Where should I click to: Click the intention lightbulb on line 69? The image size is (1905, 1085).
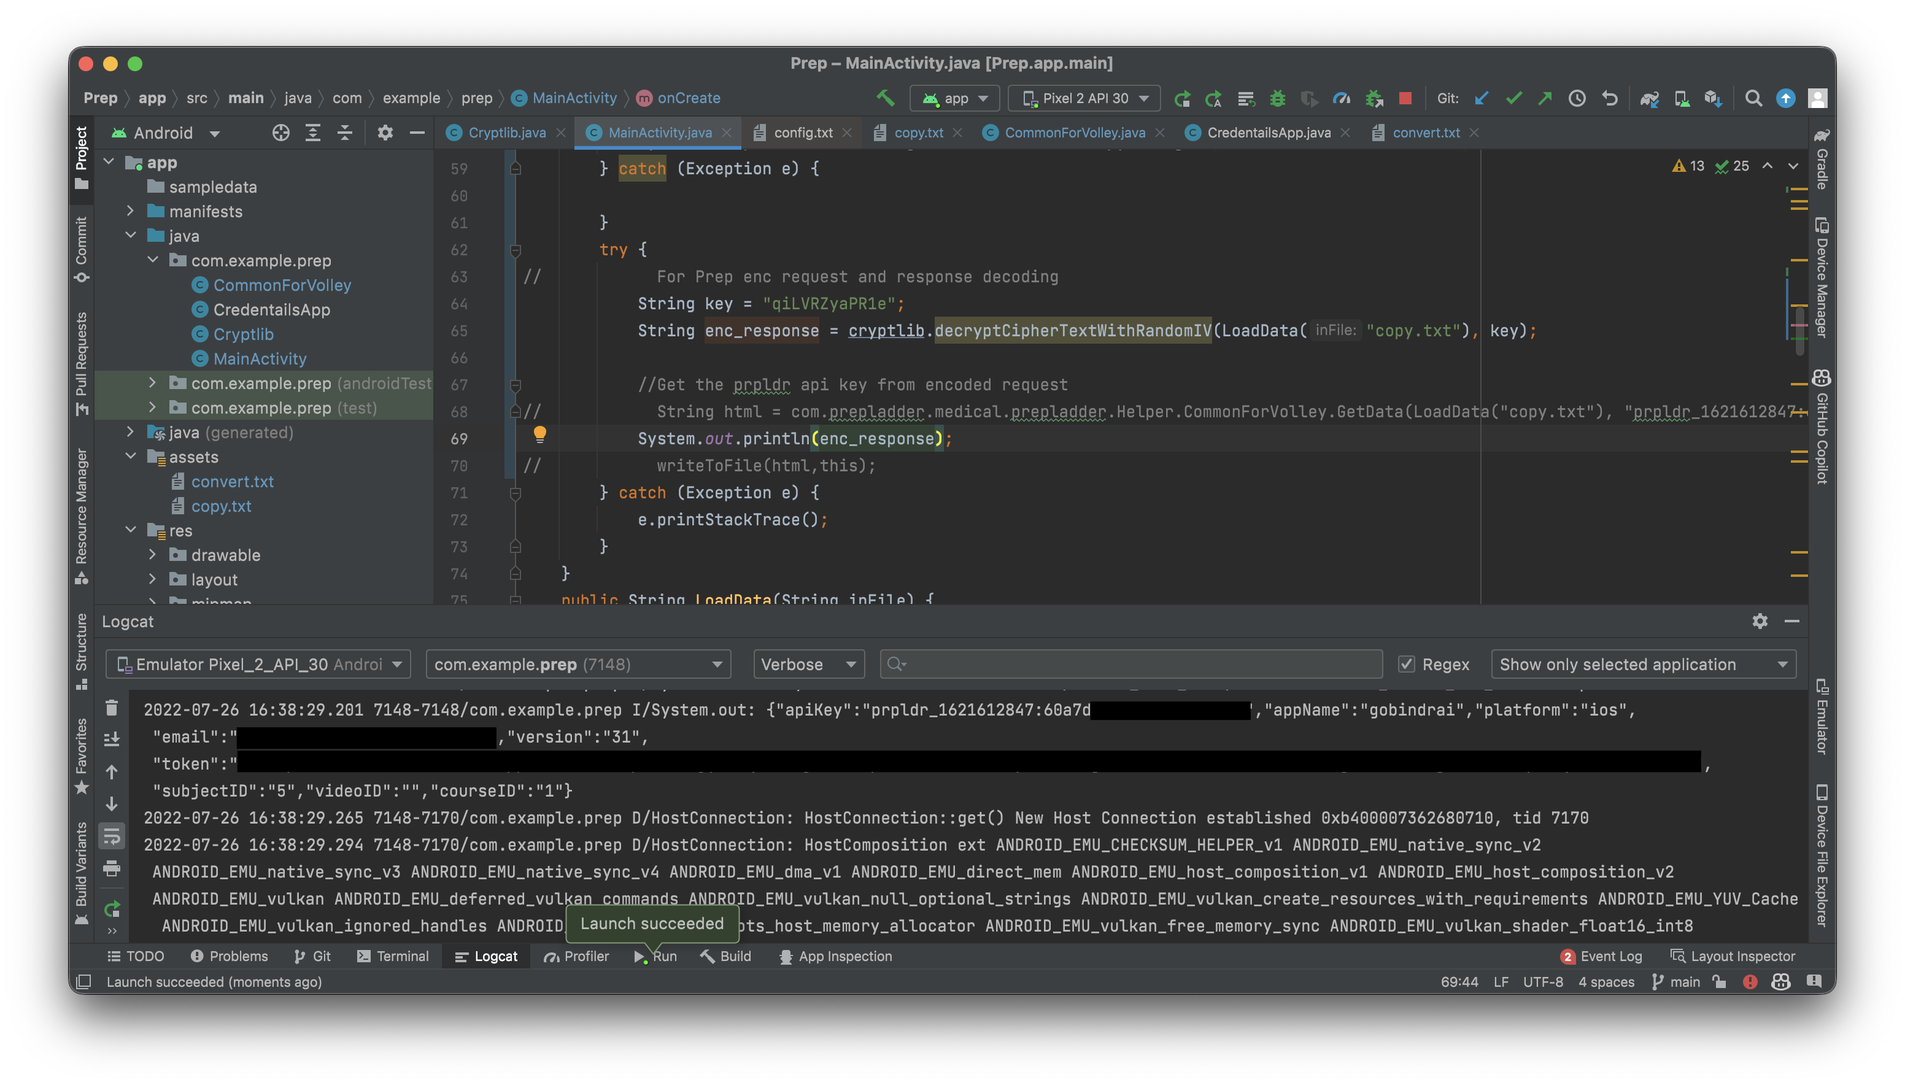pos(539,434)
